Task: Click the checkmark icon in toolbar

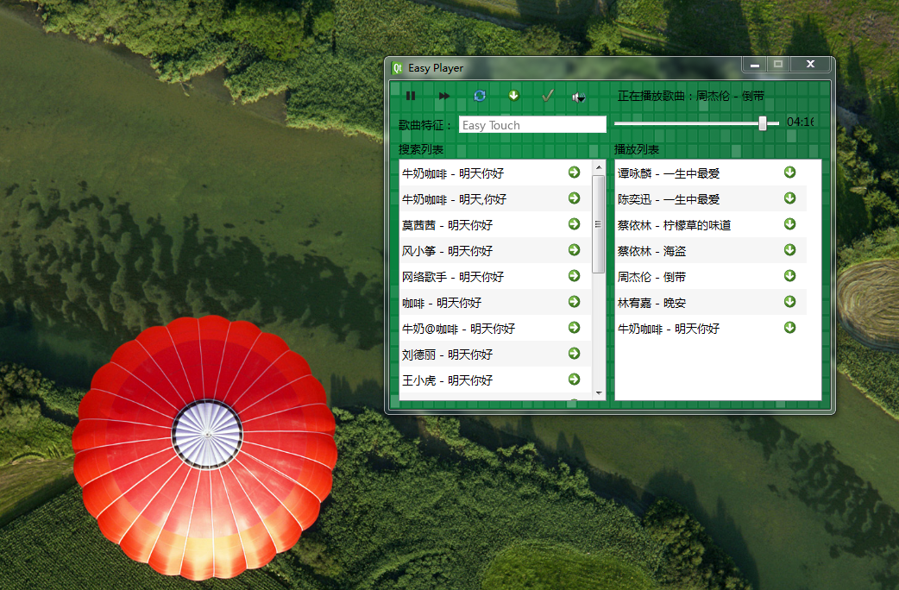Action: 547,96
